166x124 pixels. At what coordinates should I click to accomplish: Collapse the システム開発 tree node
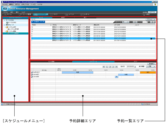click(5, 31)
